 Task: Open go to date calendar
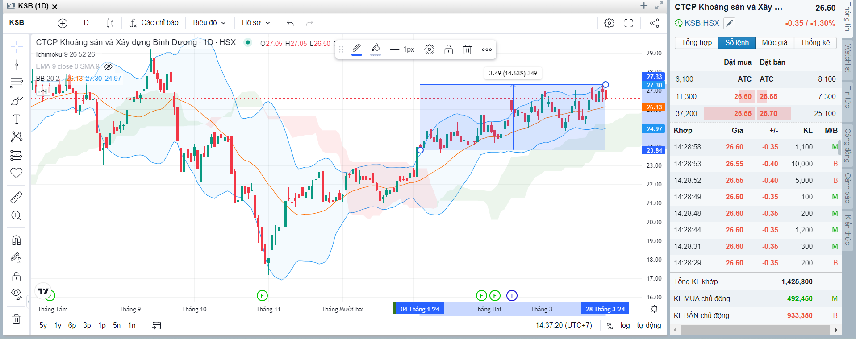[x=156, y=326]
